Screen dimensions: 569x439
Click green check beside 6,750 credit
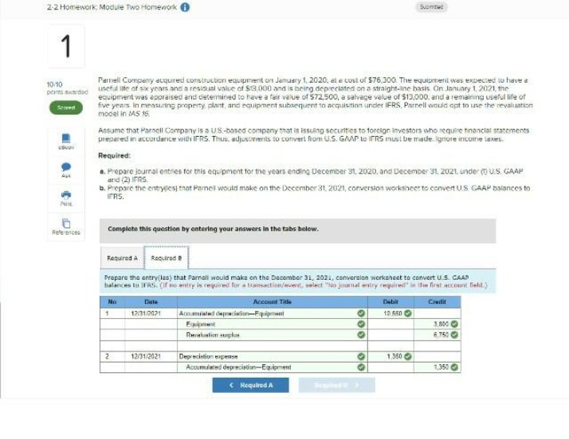(454, 335)
